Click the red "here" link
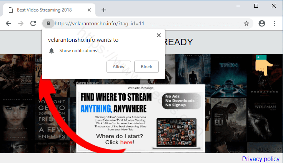The image size is (283, 163). (126, 142)
